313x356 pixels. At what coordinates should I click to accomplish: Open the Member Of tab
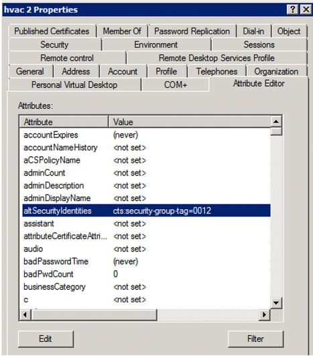(122, 31)
